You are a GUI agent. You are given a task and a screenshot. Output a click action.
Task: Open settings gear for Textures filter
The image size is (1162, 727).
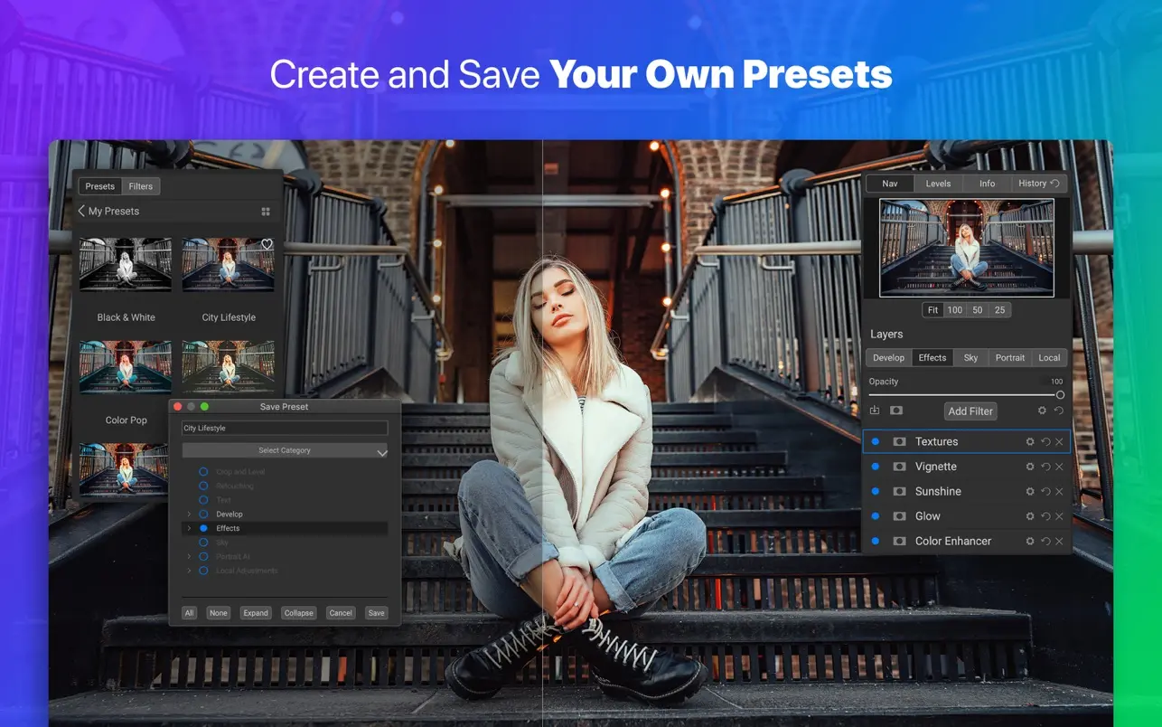click(x=1029, y=442)
